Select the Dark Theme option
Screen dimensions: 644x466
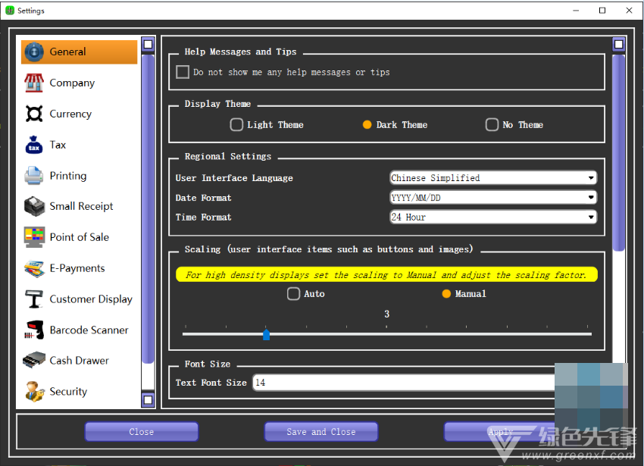click(x=367, y=124)
